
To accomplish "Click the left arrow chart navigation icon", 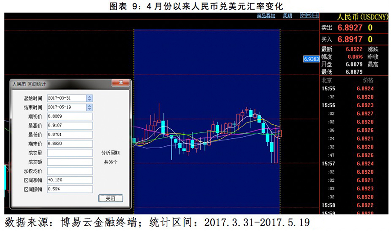I will click(x=303, y=16).
